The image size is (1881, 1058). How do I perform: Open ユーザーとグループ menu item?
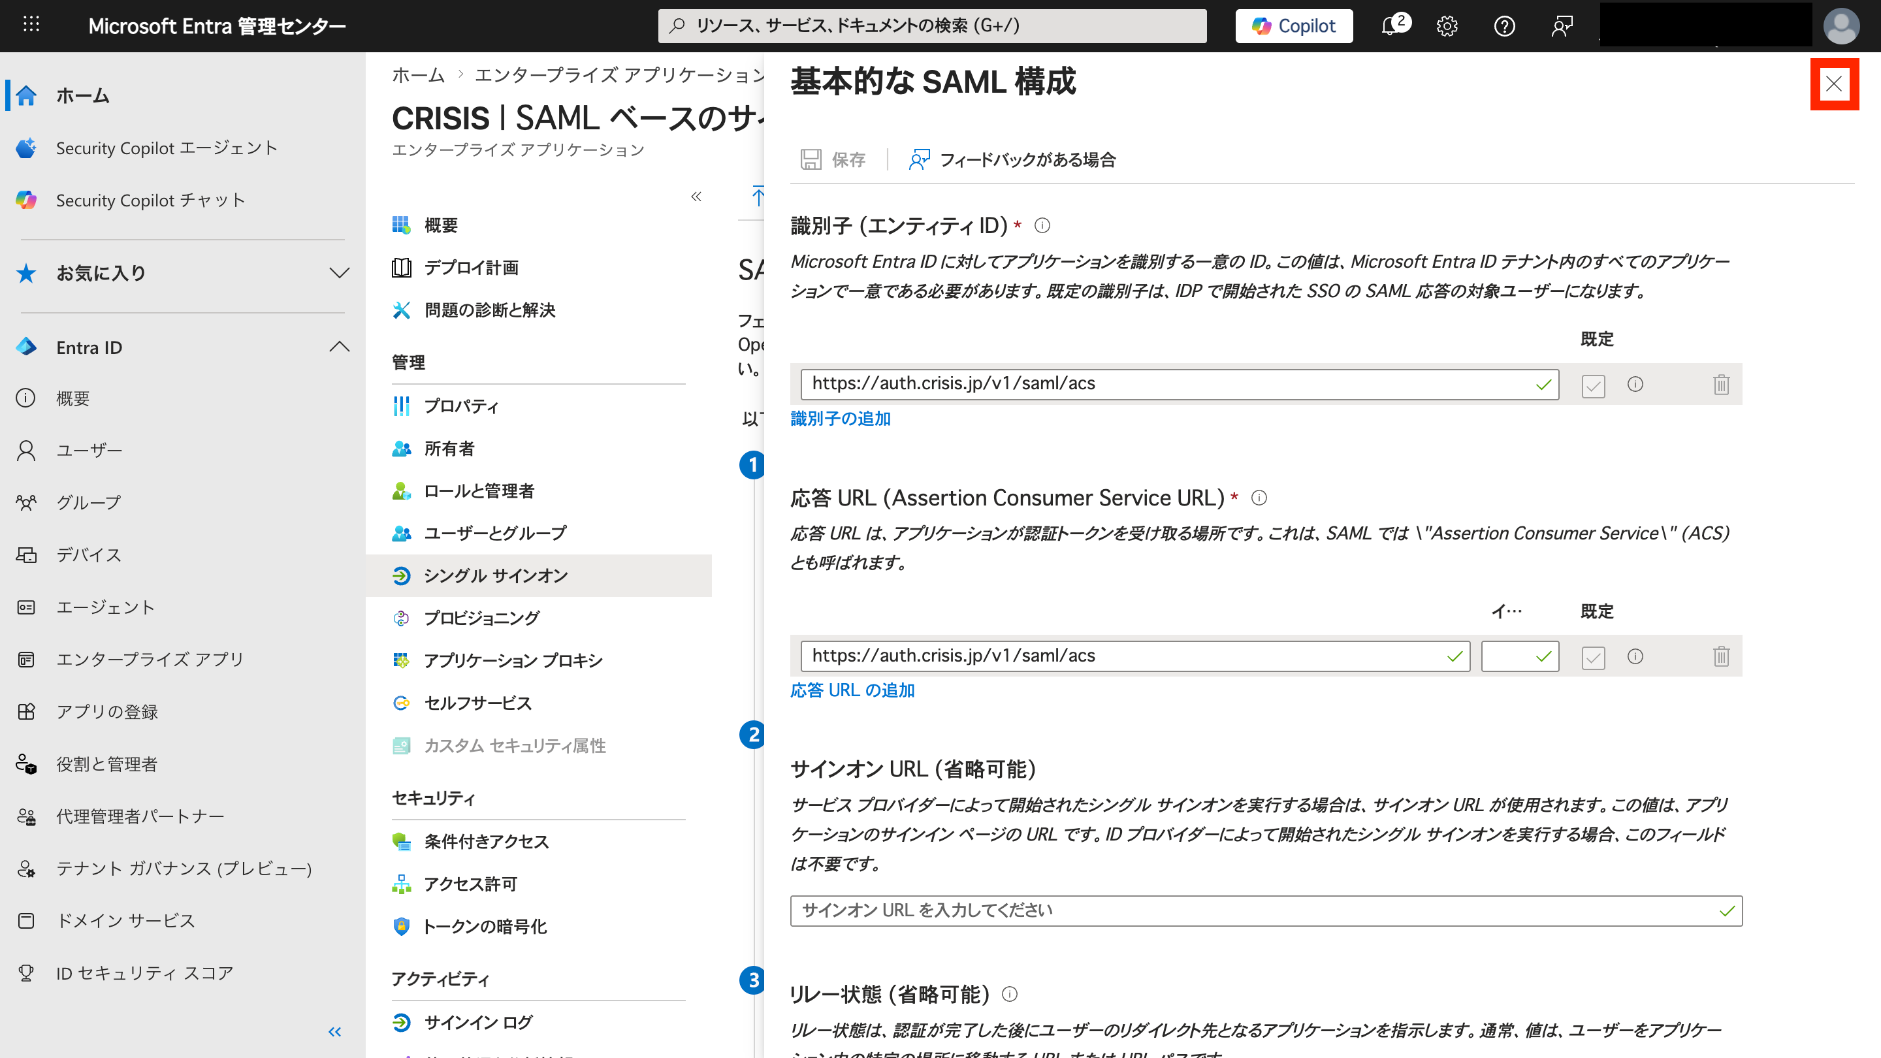pyautogui.click(x=539, y=533)
